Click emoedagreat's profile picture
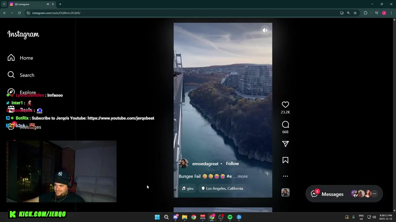The width and height of the screenshot is (396, 222). [x=183, y=164]
